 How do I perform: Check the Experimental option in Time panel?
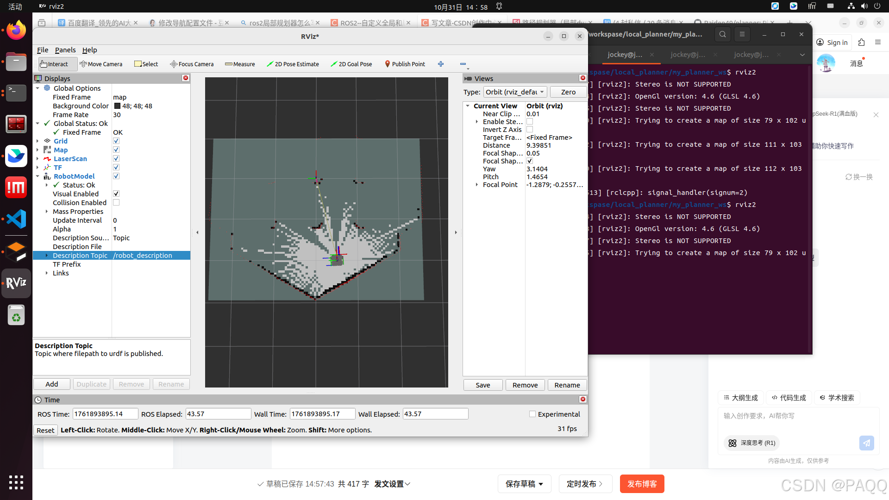[532, 413]
